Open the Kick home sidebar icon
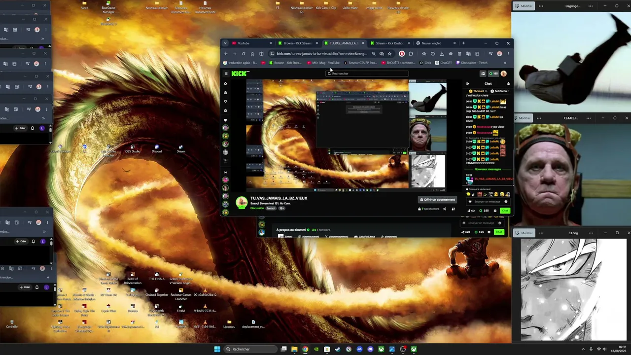Viewport: 631px width, 355px height. 226,83
